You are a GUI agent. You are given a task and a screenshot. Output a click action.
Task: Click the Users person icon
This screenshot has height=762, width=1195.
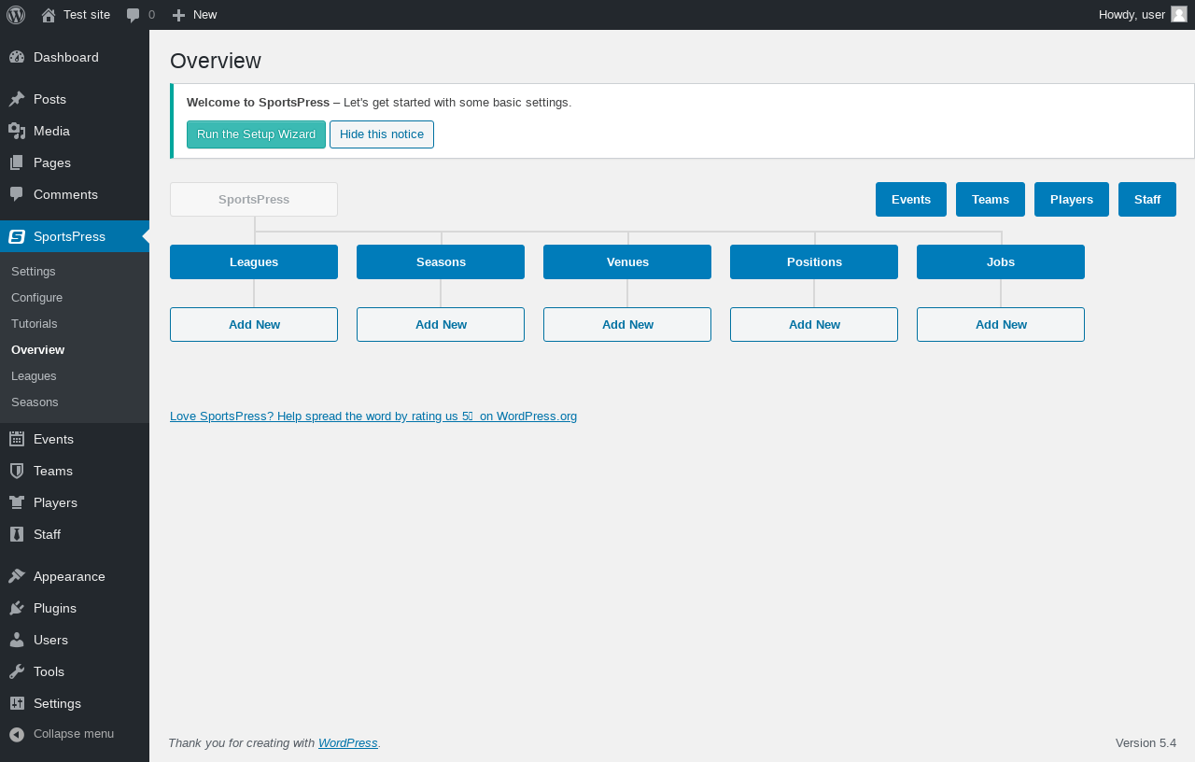click(17, 640)
